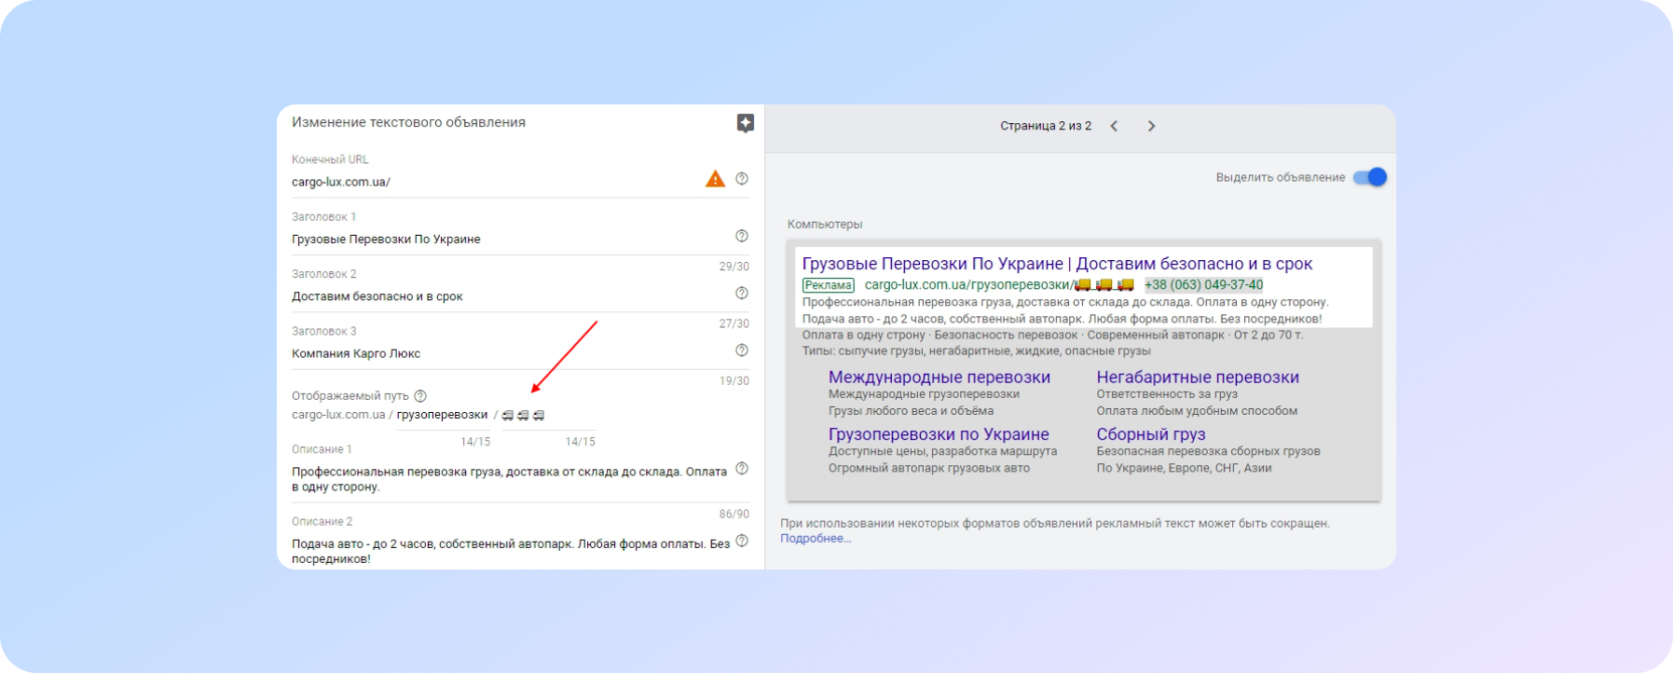Image resolution: width=1673 pixels, height=673 pixels.
Task: Open the Подробнее link
Action: [x=816, y=539]
